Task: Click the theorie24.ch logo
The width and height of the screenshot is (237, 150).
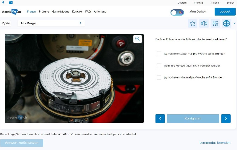Action: pyautogui.click(x=11, y=12)
